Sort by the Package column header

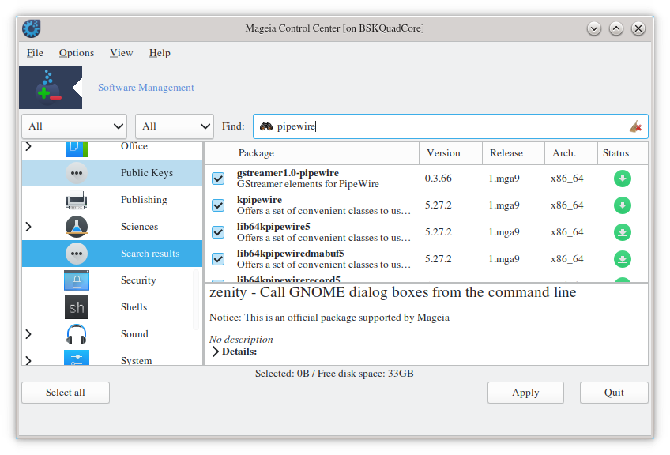[325, 153]
